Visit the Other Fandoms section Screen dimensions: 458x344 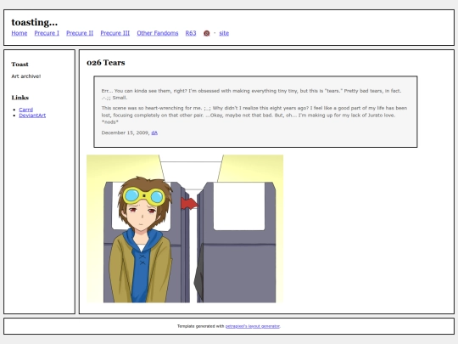coord(158,33)
